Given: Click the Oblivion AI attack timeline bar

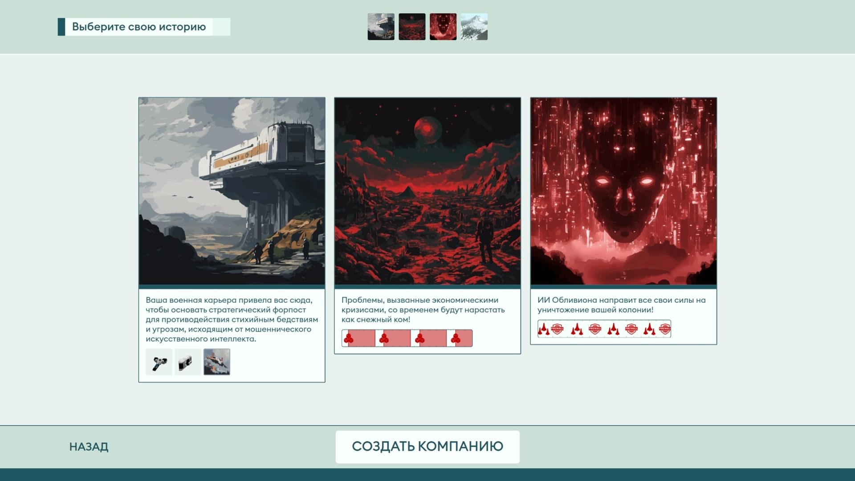Looking at the screenshot, I should pos(604,329).
